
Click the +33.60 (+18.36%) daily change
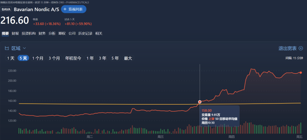(47, 24)
